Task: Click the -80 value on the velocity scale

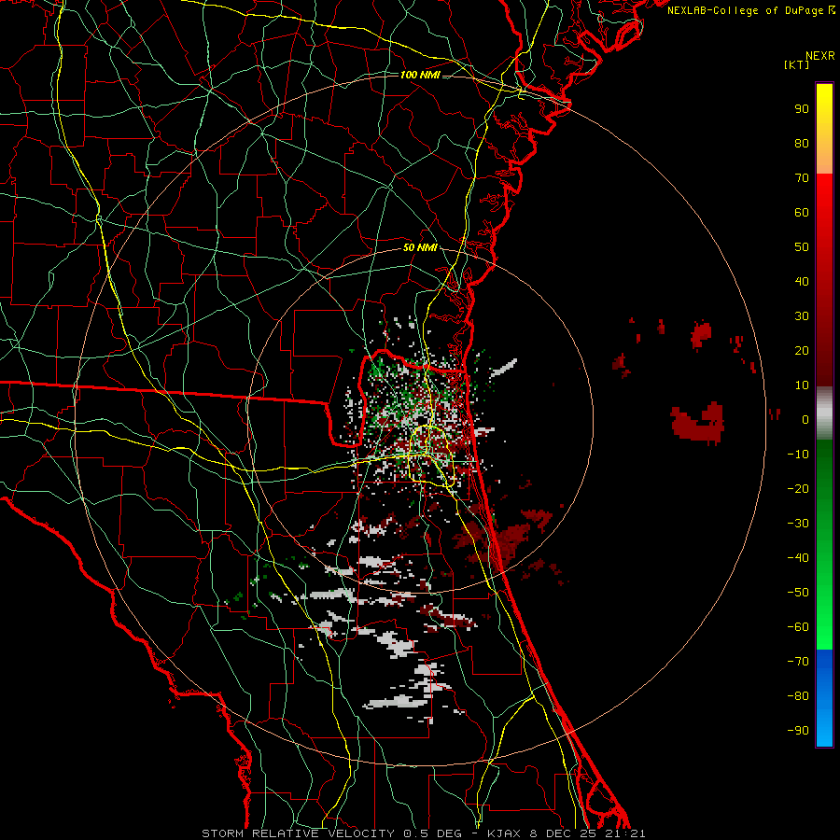Action: click(798, 696)
